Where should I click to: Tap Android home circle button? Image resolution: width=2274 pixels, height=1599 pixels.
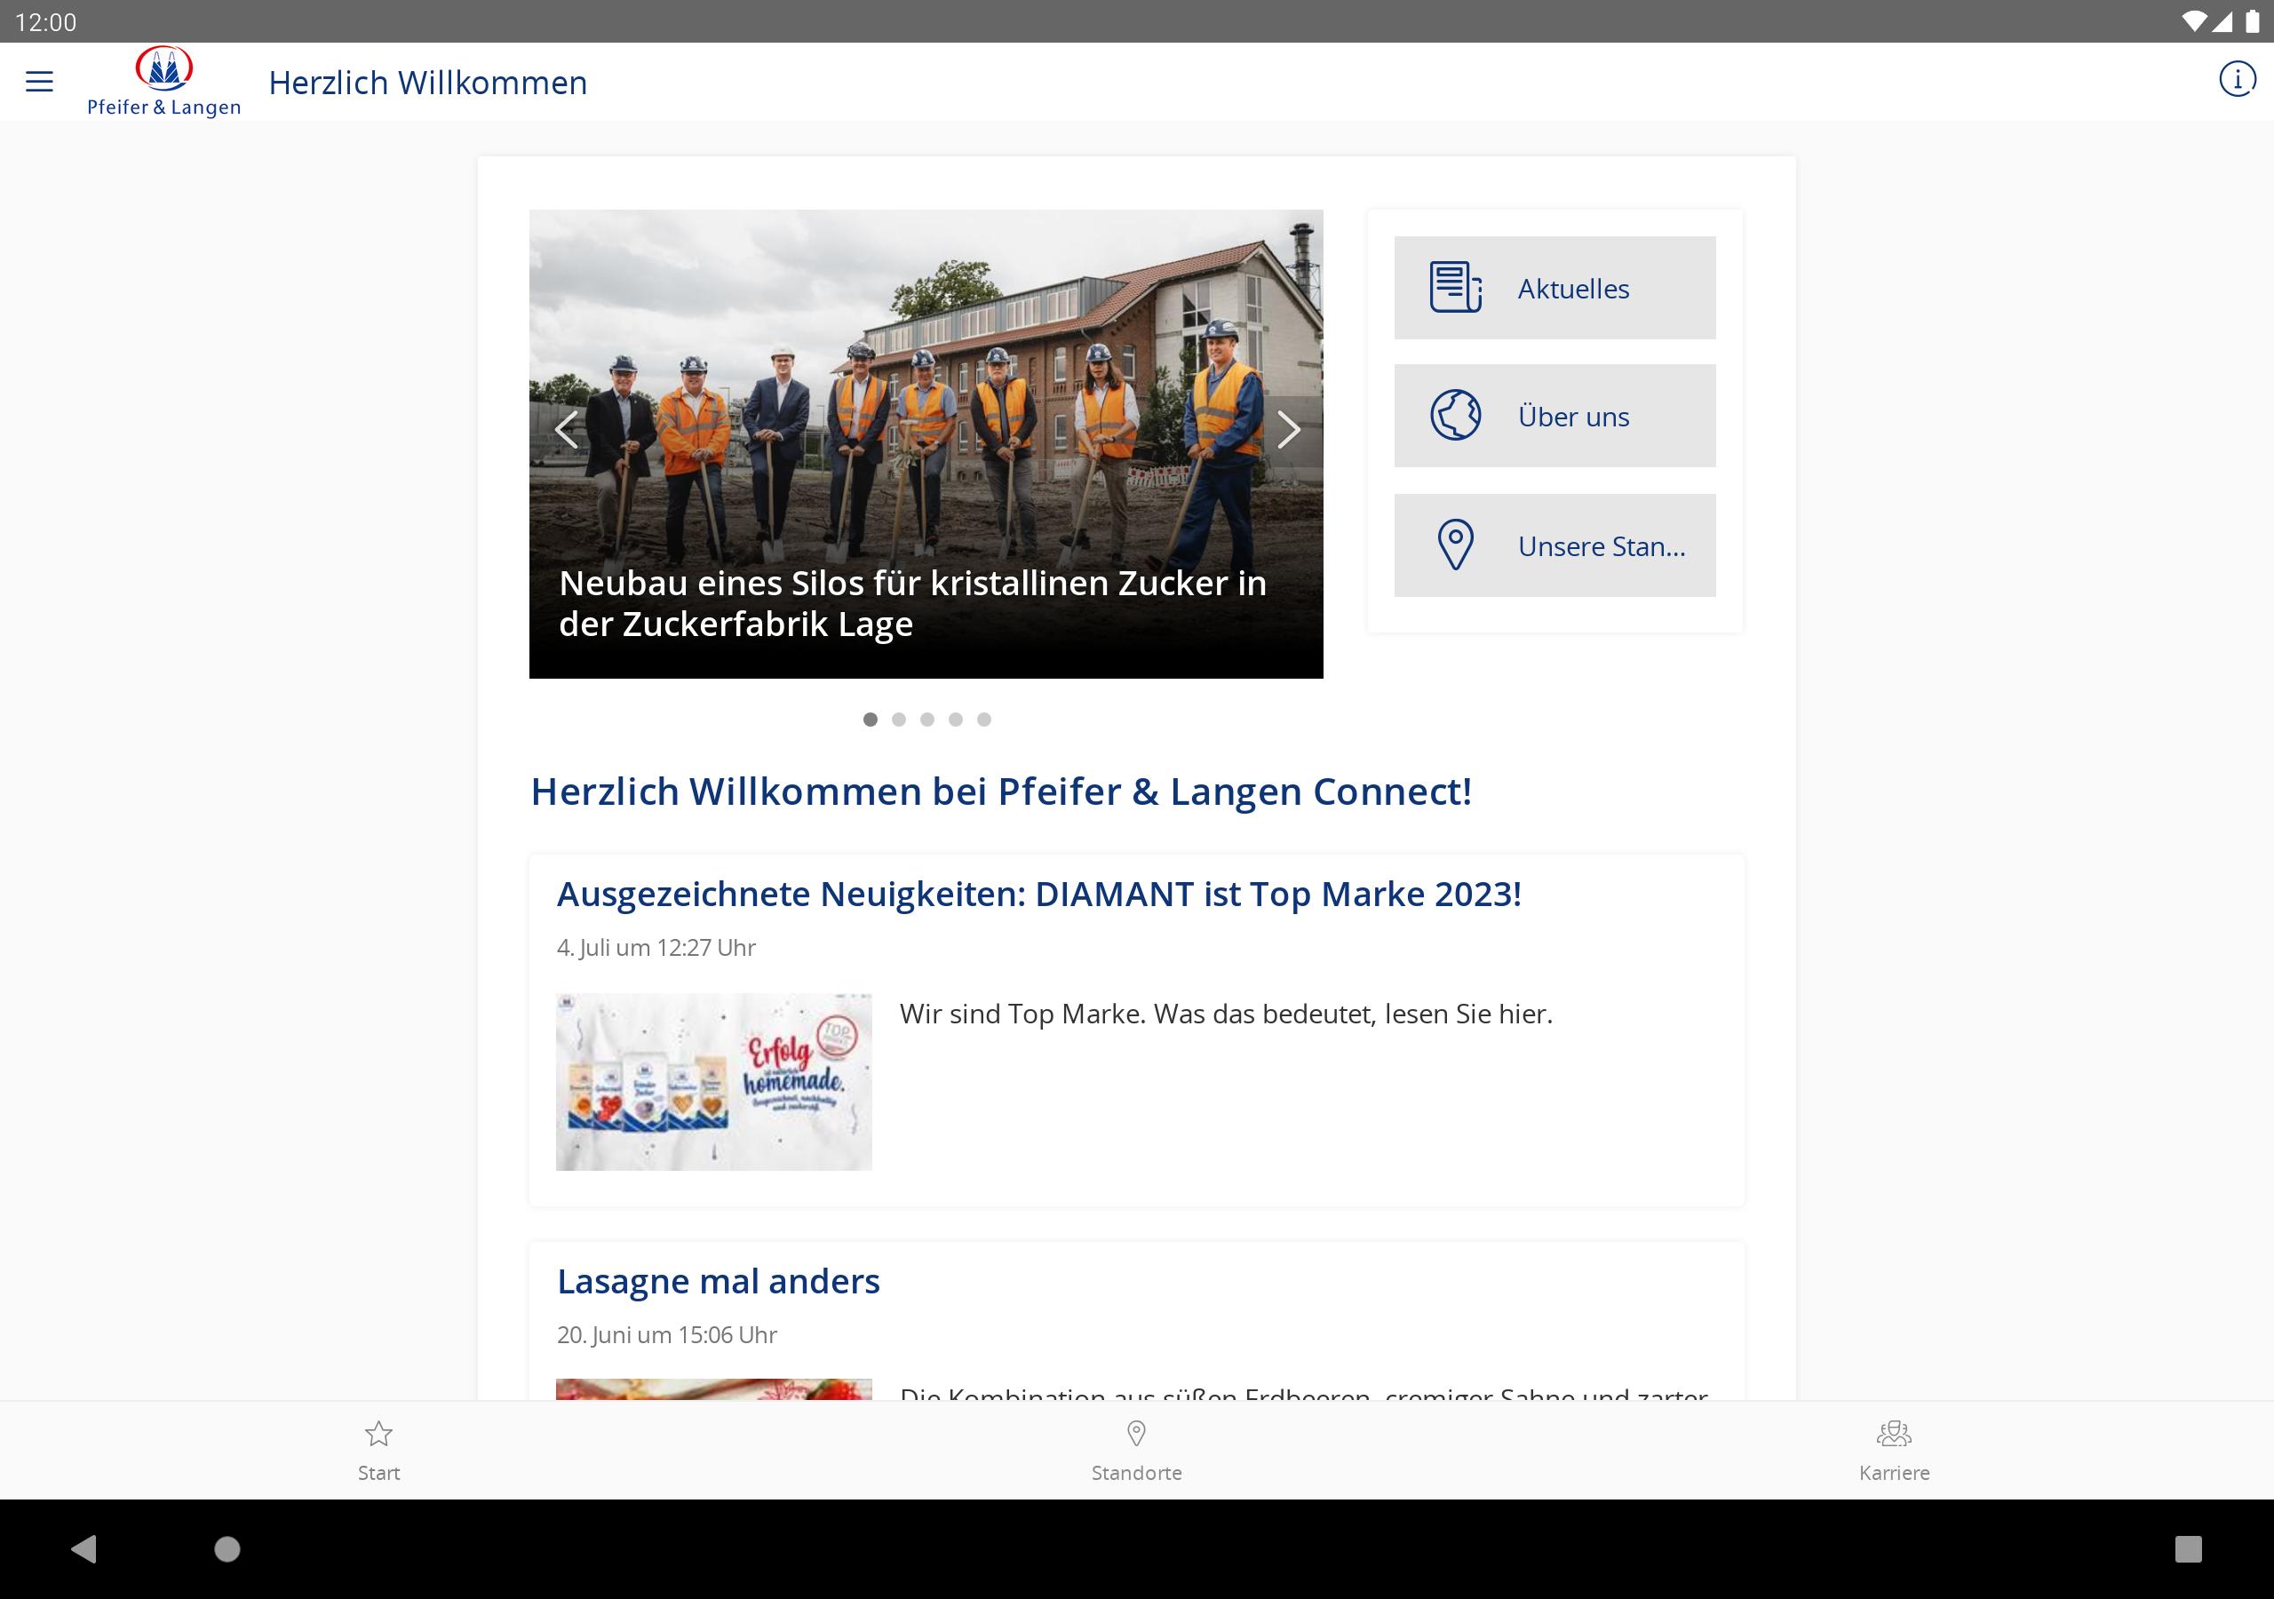pyautogui.click(x=227, y=1548)
